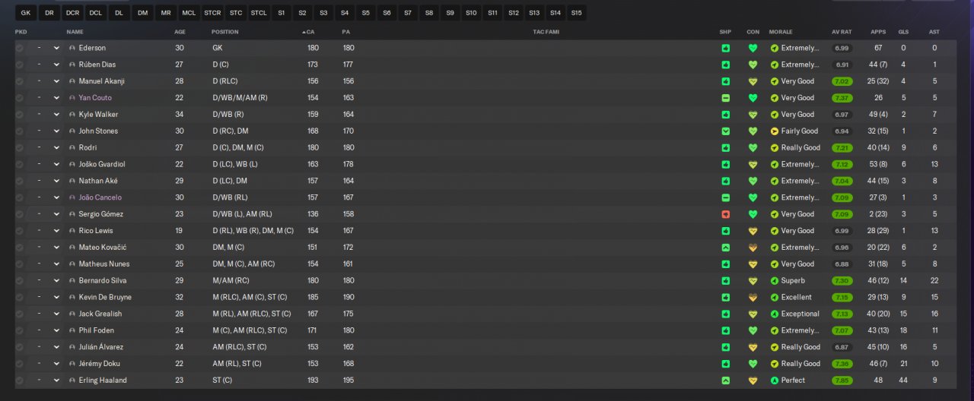This screenshot has height=401, width=974.
Task: Toggle the picked checkmark for Ederson
Action: pyautogui.click(x=19, y=48)
